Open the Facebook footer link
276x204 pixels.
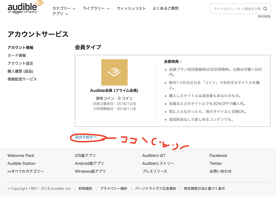coord(218,155)
